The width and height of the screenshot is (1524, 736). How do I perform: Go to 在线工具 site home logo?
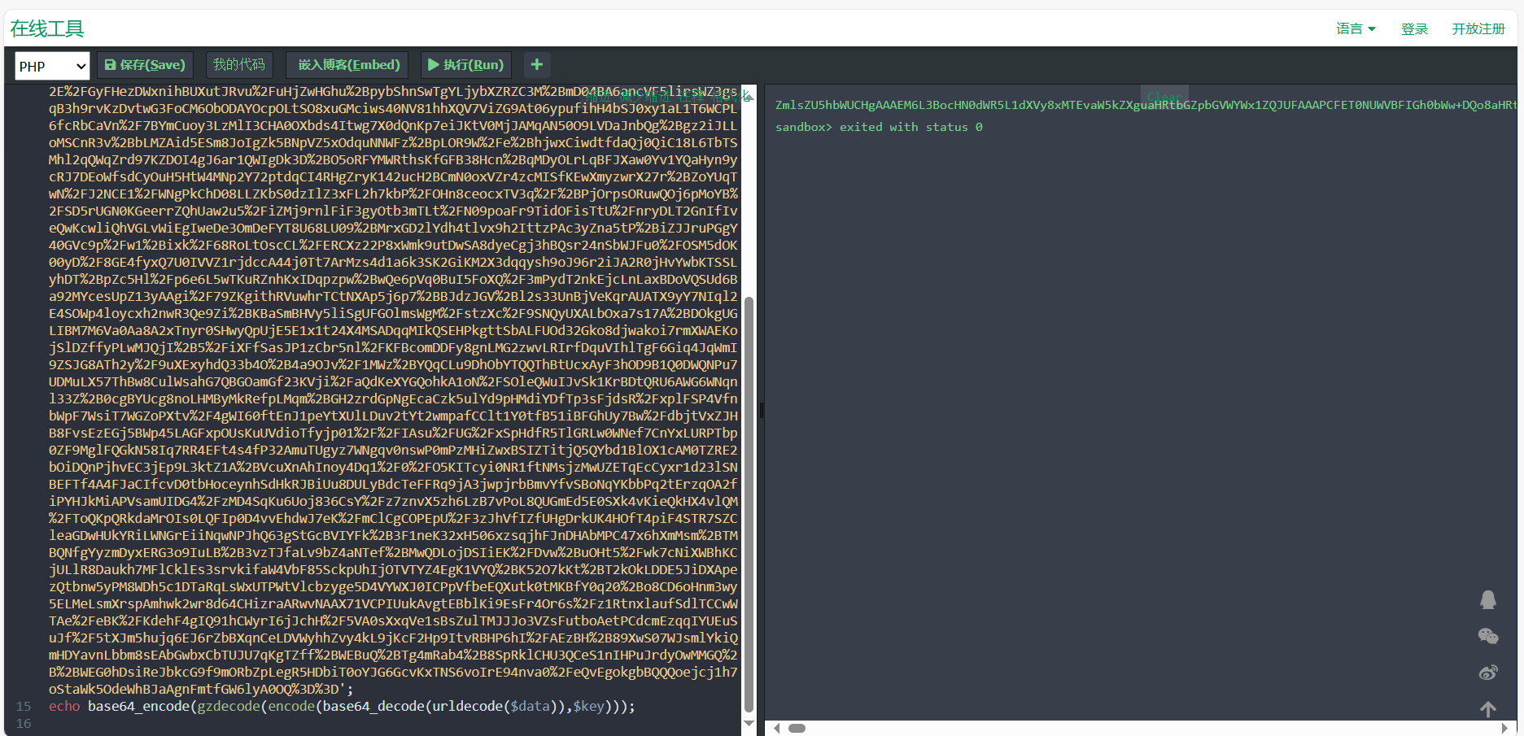pos(47,28)
